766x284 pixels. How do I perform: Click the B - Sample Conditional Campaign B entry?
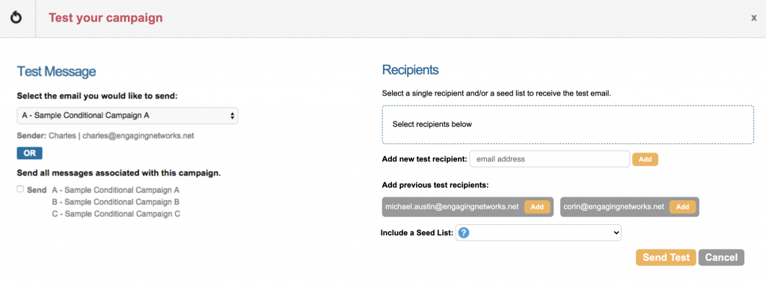coord(116,202)
